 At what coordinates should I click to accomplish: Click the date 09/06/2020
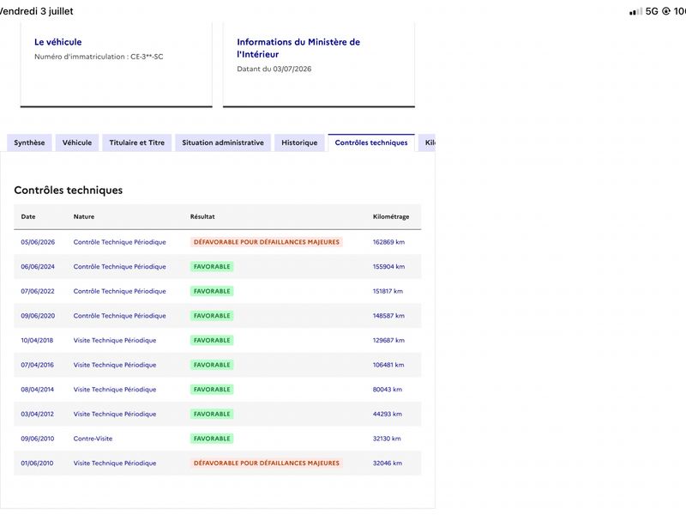[38, 316]
